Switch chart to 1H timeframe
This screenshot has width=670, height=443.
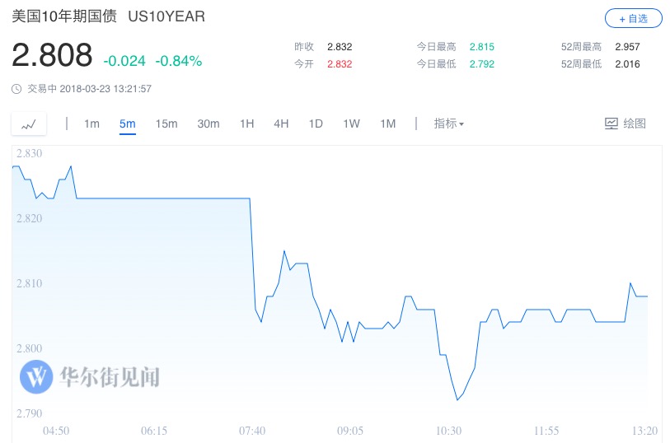246,124
